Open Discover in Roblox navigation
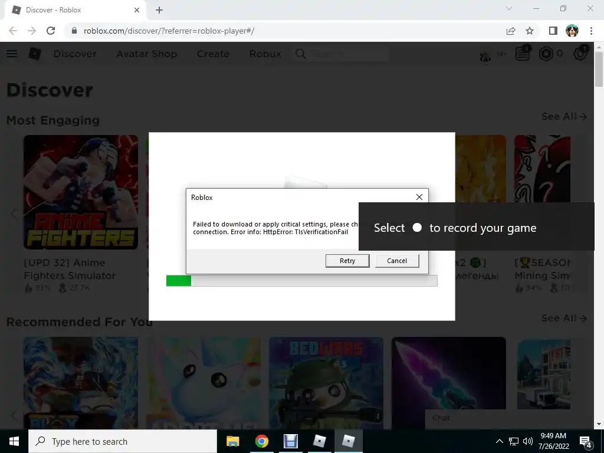 pos(75,54)
